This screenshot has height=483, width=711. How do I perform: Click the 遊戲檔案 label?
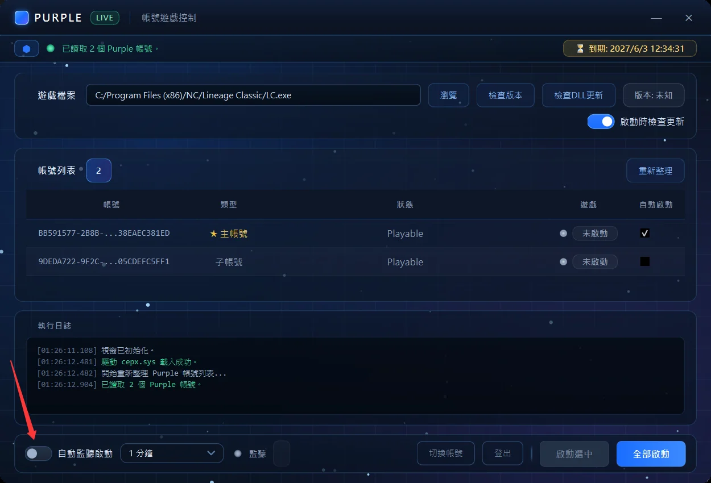point(57,95)
